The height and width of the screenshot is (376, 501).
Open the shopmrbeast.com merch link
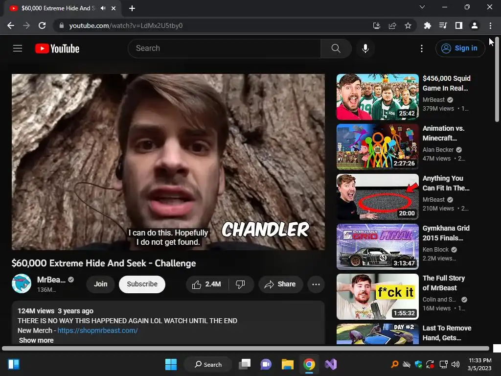coord(97,330)
